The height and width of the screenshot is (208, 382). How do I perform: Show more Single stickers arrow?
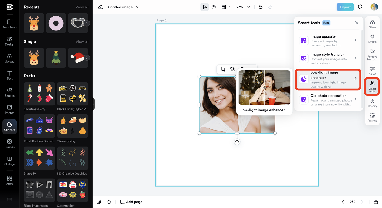click(x=87, y=58)
